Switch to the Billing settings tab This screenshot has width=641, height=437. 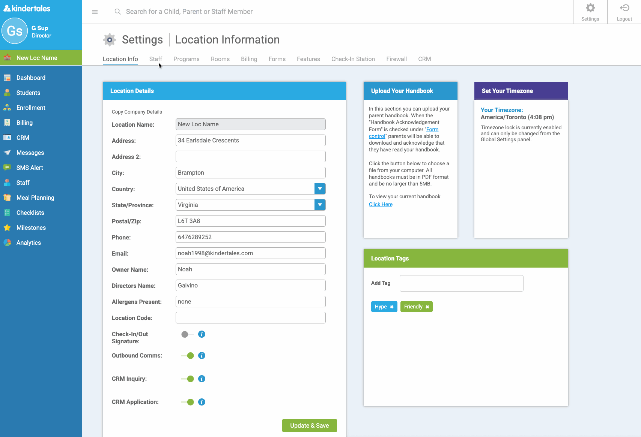click(249, 59)
